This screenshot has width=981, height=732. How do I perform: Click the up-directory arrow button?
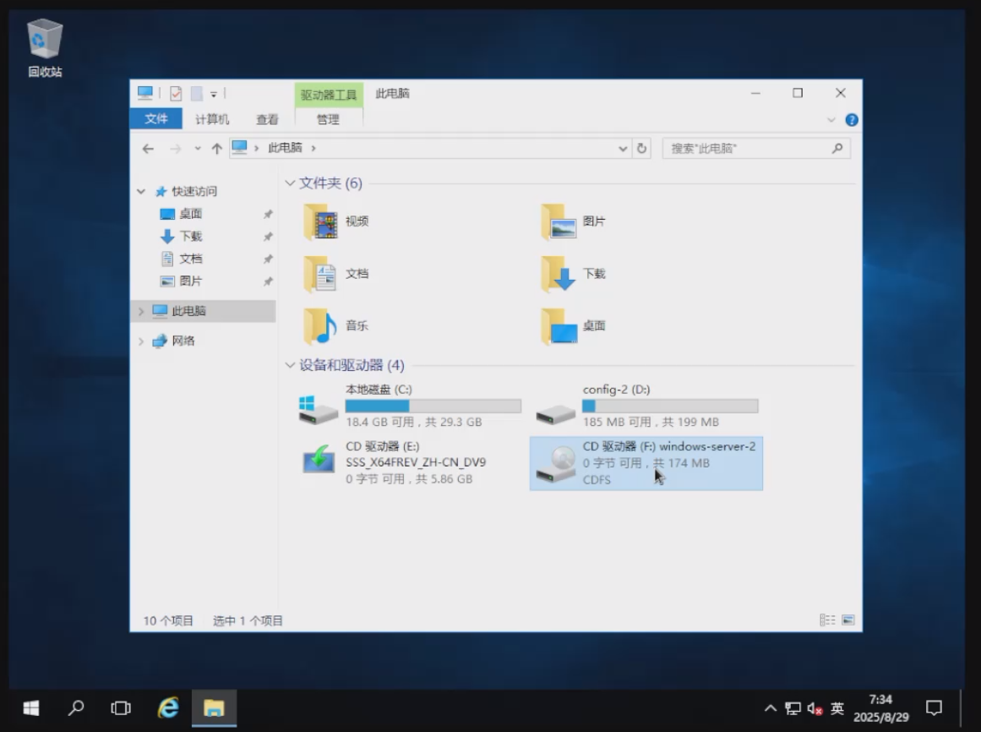pos(216,149)
